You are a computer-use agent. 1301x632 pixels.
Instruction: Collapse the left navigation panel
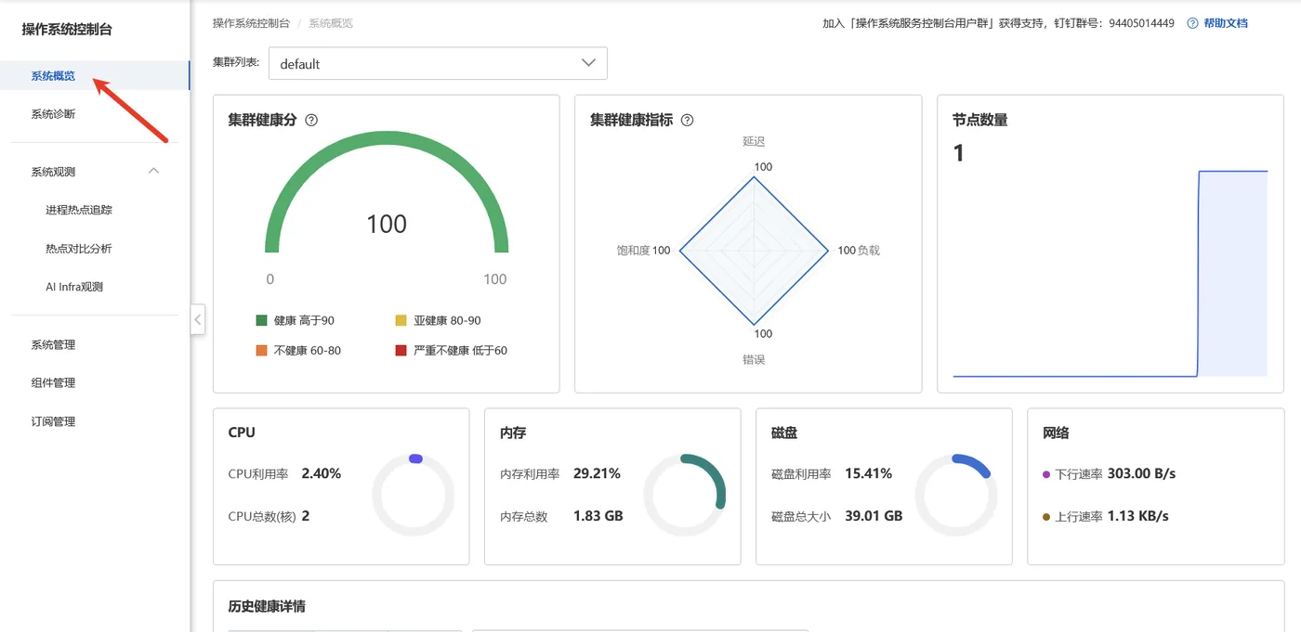coord(197,319)
